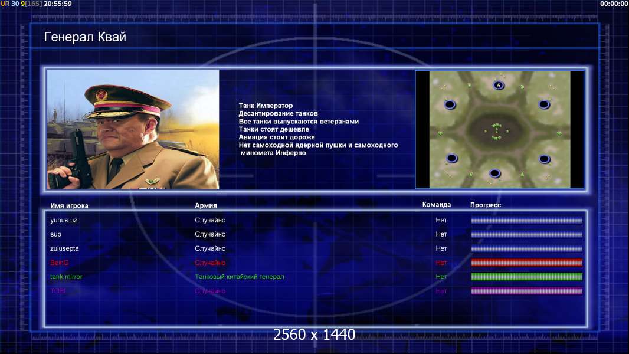Click the green tank mirror progress bar
Image resolution: width=629 pixels, height=354 pixels.
click(527, 277)
